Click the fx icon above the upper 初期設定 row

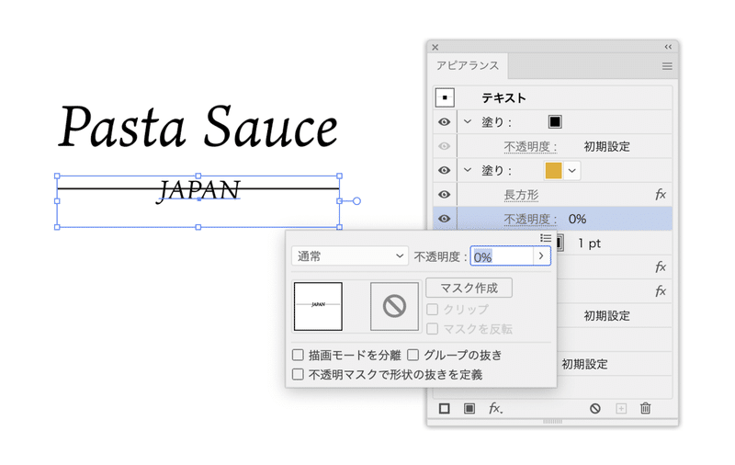[x=660, y=291]
